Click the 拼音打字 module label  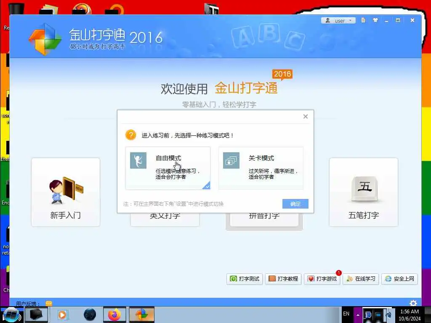264,216
